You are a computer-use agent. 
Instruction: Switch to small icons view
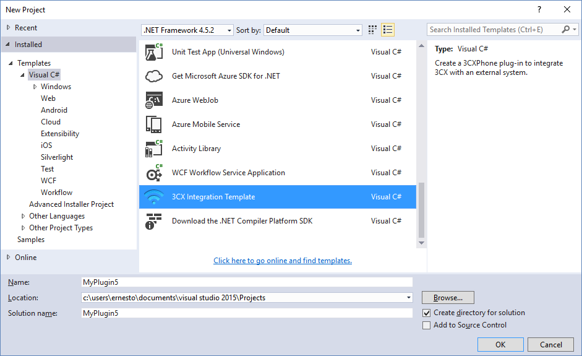(372, 30)
